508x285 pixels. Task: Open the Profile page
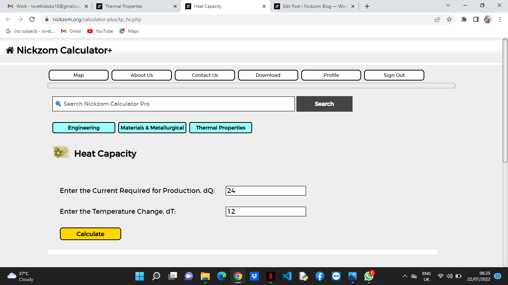(331, 75)
